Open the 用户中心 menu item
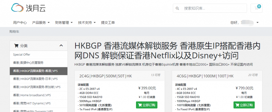 (x=20, y=23)
